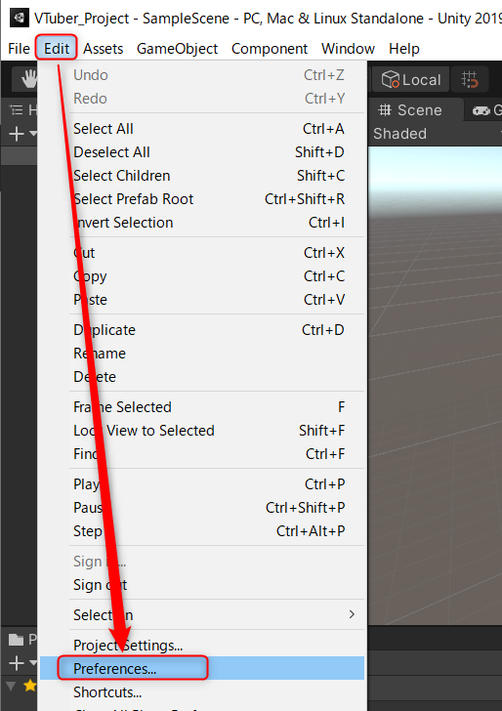The image size is (502, 711).
Task: Switch to the Scene tab
Action: pos(410,110)
